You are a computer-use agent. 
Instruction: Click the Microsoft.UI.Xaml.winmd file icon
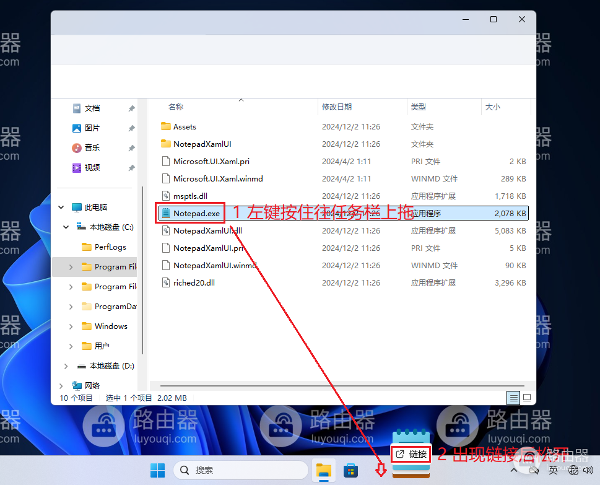click(166, 178)
